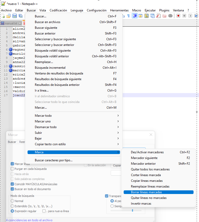
Task: Select Extendido search mode
Action: [x=12, y=206]
